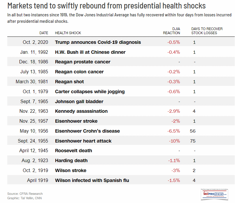235x203 pixels.
Task: Select the Sept. 24, 1955 date cell
Action: pyautogui.click(x=32, y=141)
